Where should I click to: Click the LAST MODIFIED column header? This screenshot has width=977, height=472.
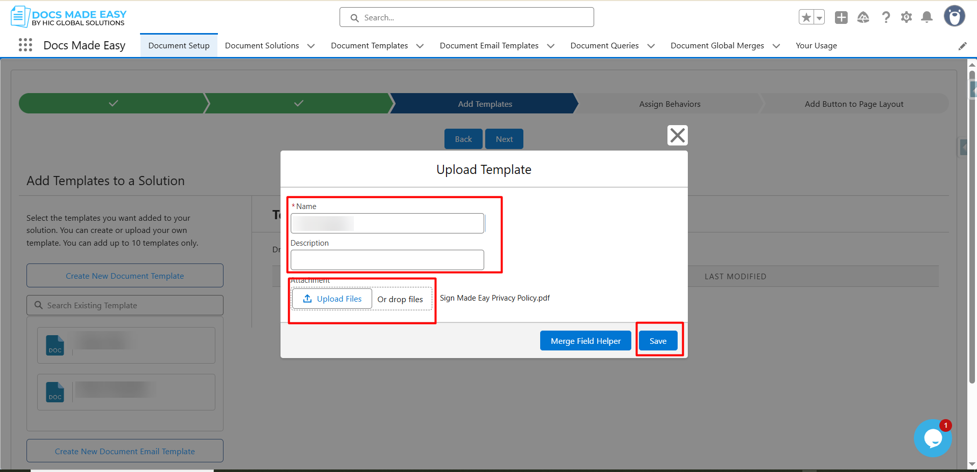[735, 276]
